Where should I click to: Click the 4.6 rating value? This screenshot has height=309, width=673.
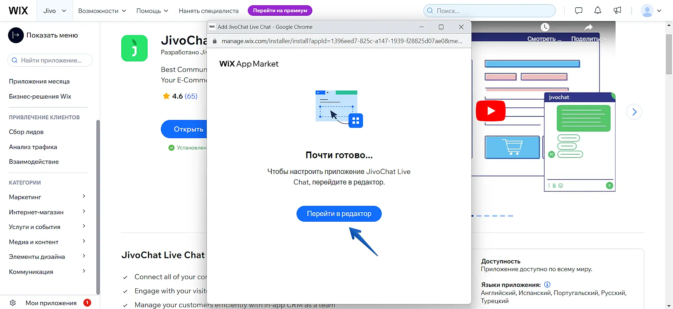177,96
